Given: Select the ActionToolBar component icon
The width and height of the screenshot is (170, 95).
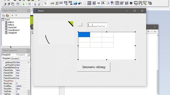Looking at the screenshot, I should [145, 3].
